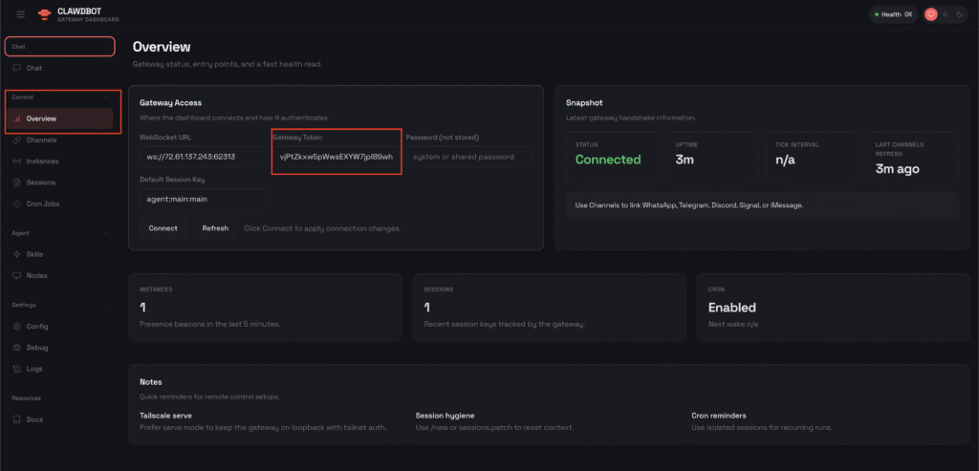Click the Default Session Key field
The height and width of the screenshot is (471, 979).
(x=203, y=199)
